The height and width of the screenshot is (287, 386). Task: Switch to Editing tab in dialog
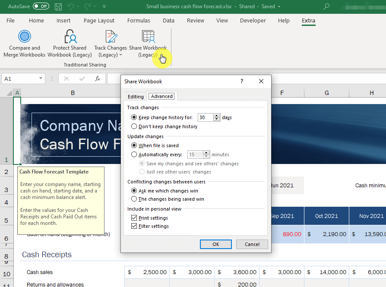136,97
